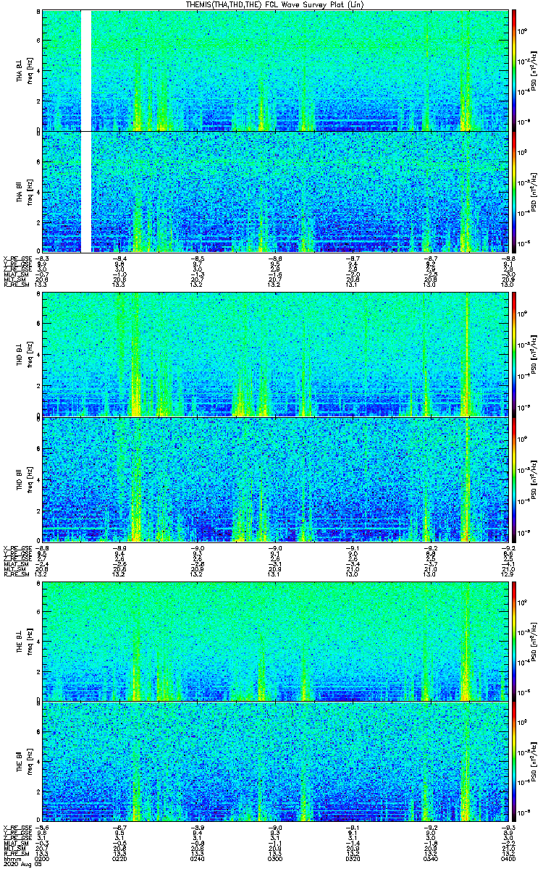The image size is (543, 869).
Task: Click the 0400 time tick label
Action: tap(508, 857)
